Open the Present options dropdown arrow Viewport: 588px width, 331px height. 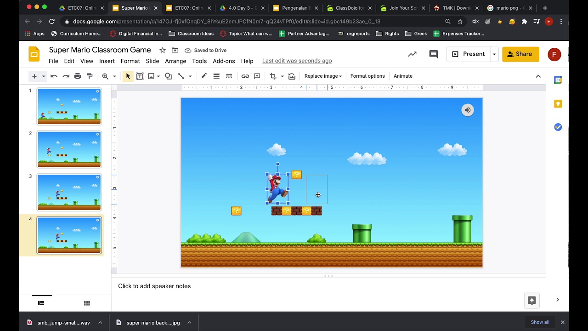[x=494, y=54]
